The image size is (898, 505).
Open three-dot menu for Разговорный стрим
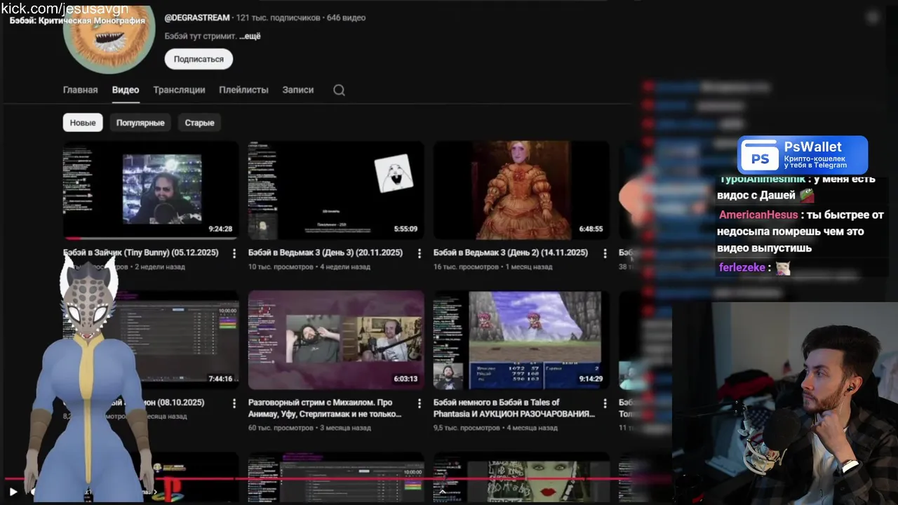click(420, 403)
